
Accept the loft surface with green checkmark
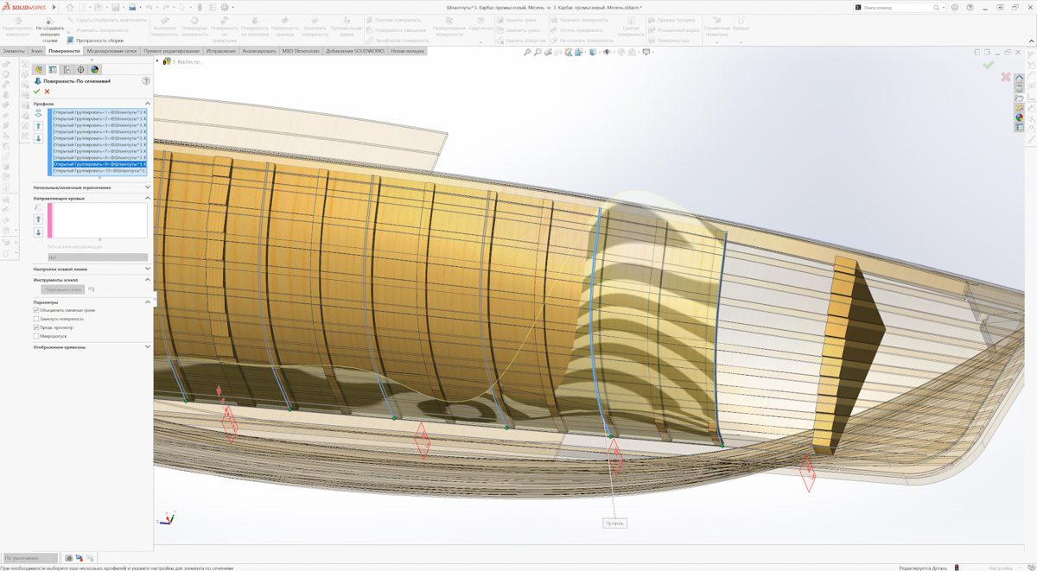pos(37,92)
